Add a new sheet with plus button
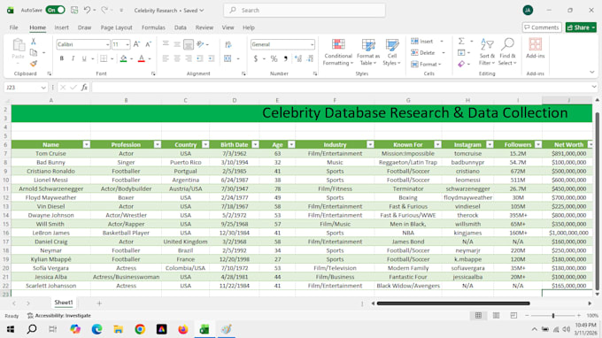 (x=99, y=303)
